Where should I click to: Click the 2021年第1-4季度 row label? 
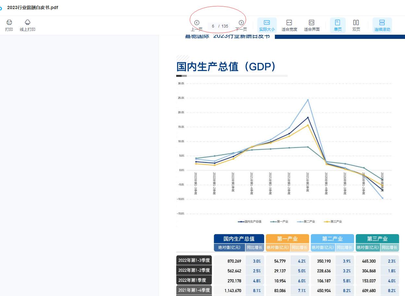point(194,290)
